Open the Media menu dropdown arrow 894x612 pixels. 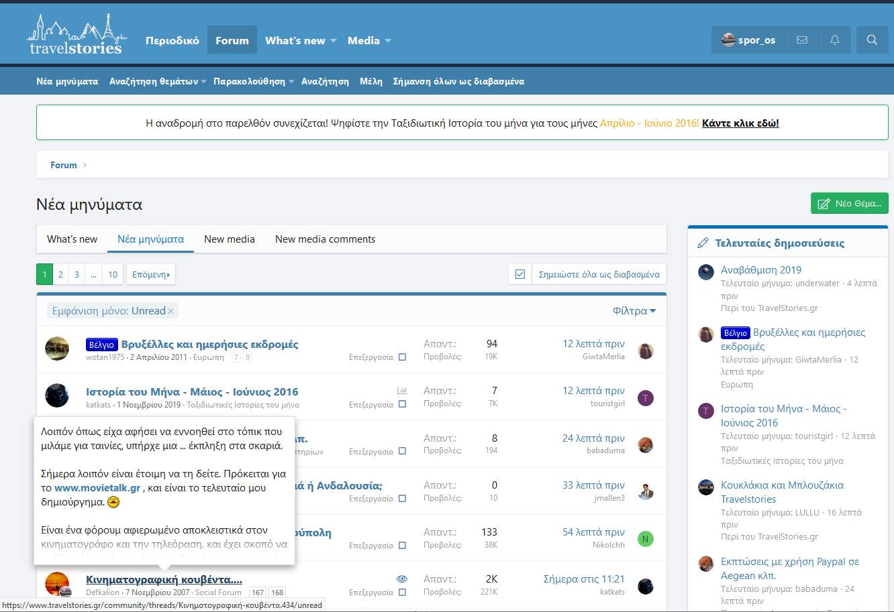tap(387, 41)
